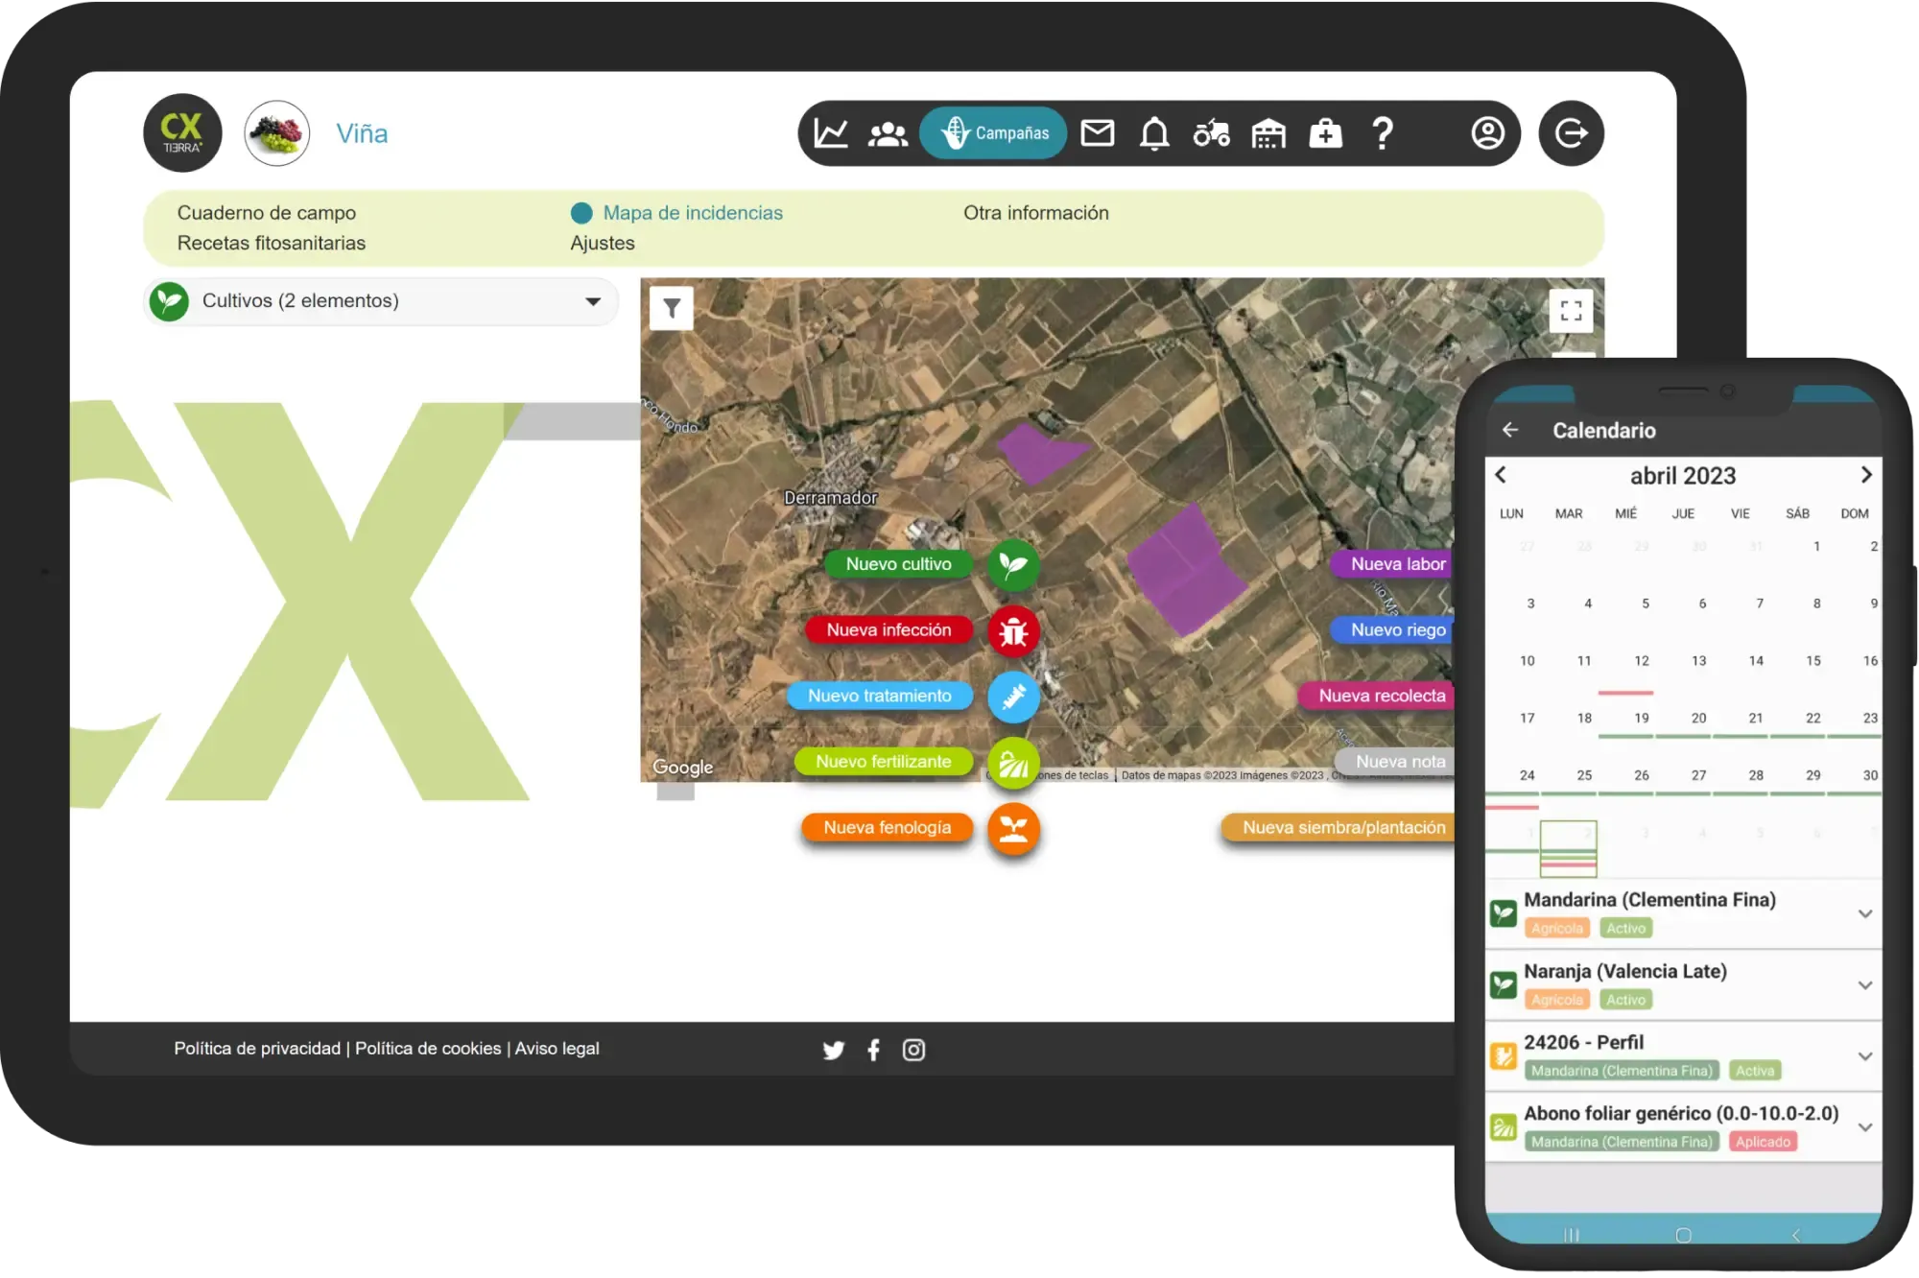
Task: Select the Mapa de incidencias option
Action: (693, 213)
